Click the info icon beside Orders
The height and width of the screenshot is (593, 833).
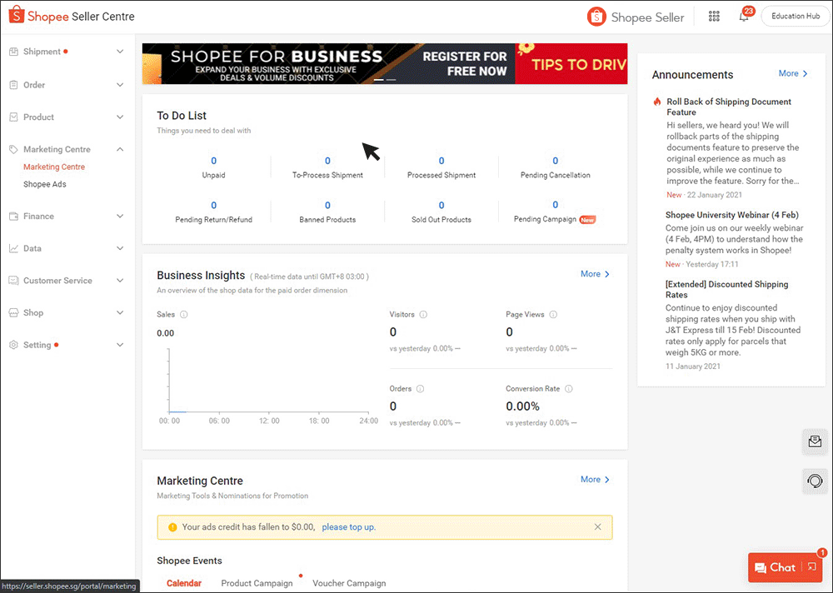(420, 389)
